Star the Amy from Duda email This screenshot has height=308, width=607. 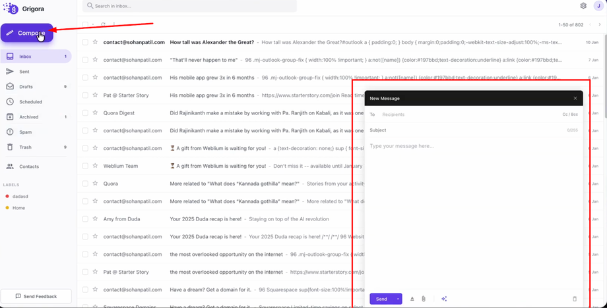(x=95, y=219)
